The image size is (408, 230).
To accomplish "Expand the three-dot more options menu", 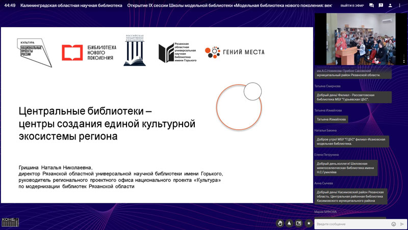I will pos(400,5).
